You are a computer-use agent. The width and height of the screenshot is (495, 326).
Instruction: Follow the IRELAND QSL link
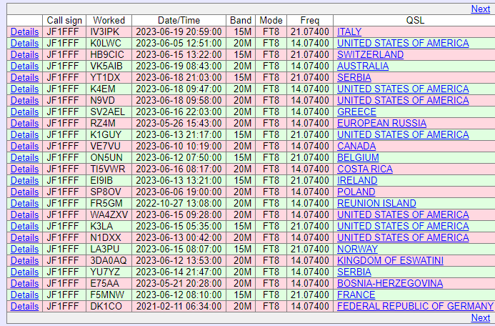pyautogui.click(x=357, y=180)
